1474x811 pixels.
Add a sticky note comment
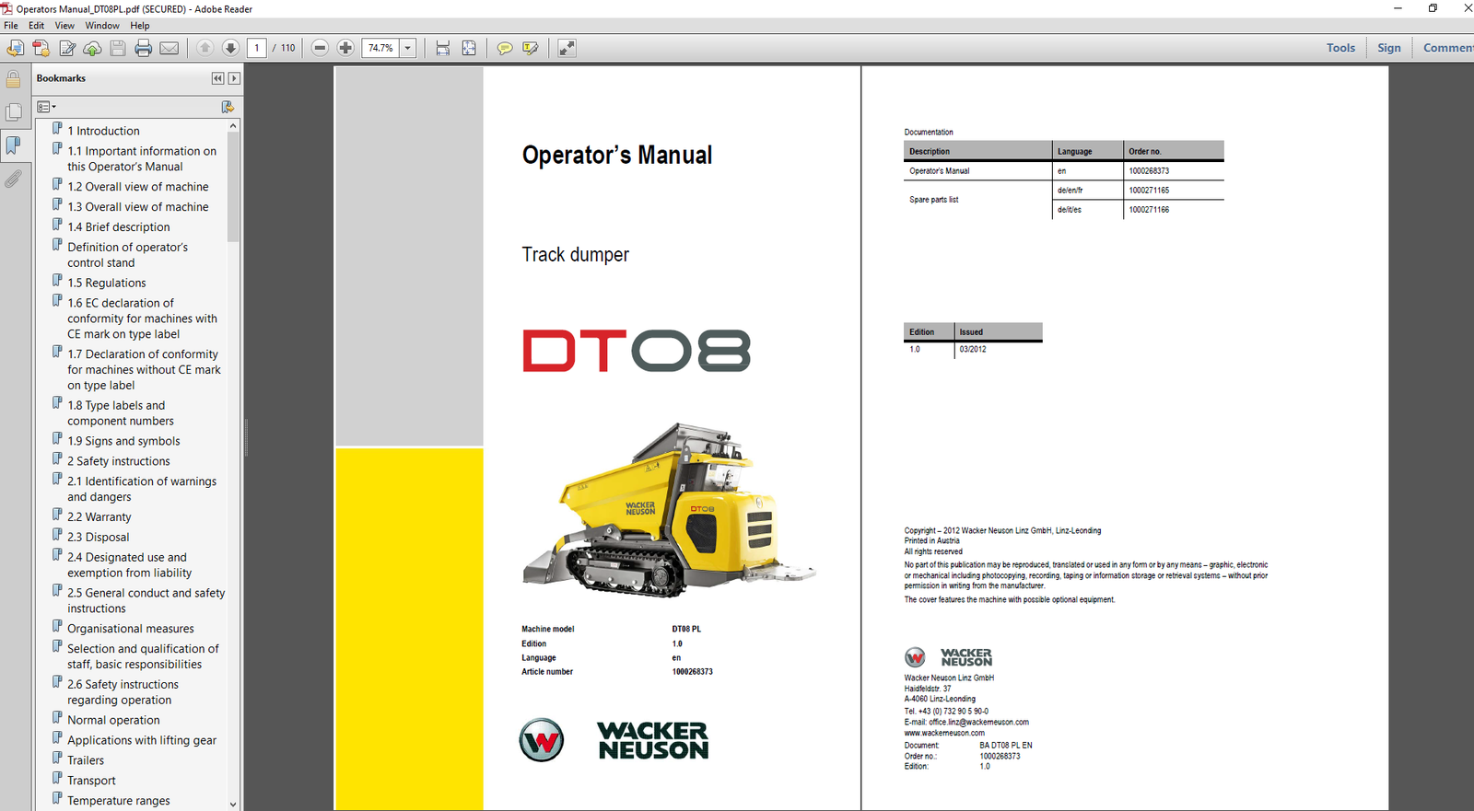click(x=505, y=48)
